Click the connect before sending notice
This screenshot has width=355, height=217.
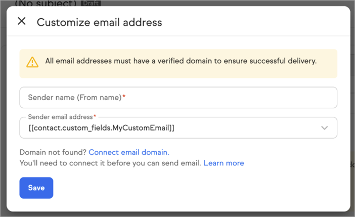110,163
